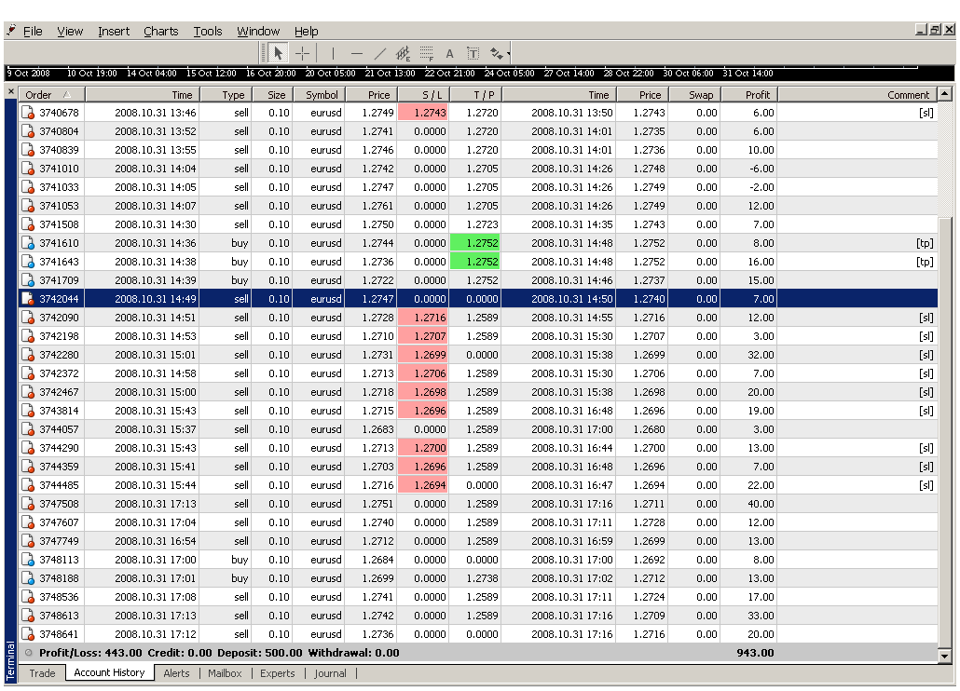This screenshot has width=960, height=691.
Task: Select the Fibonacci Retracement tool
Action: tap(426, 54)
